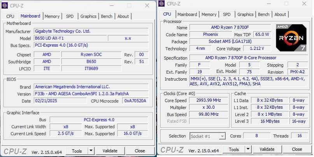This screenshot has width=314, height=157.
Task: Click manufacturer field Gigabyte Technology Co. Ltd.
Action: (x=91, y=31)
